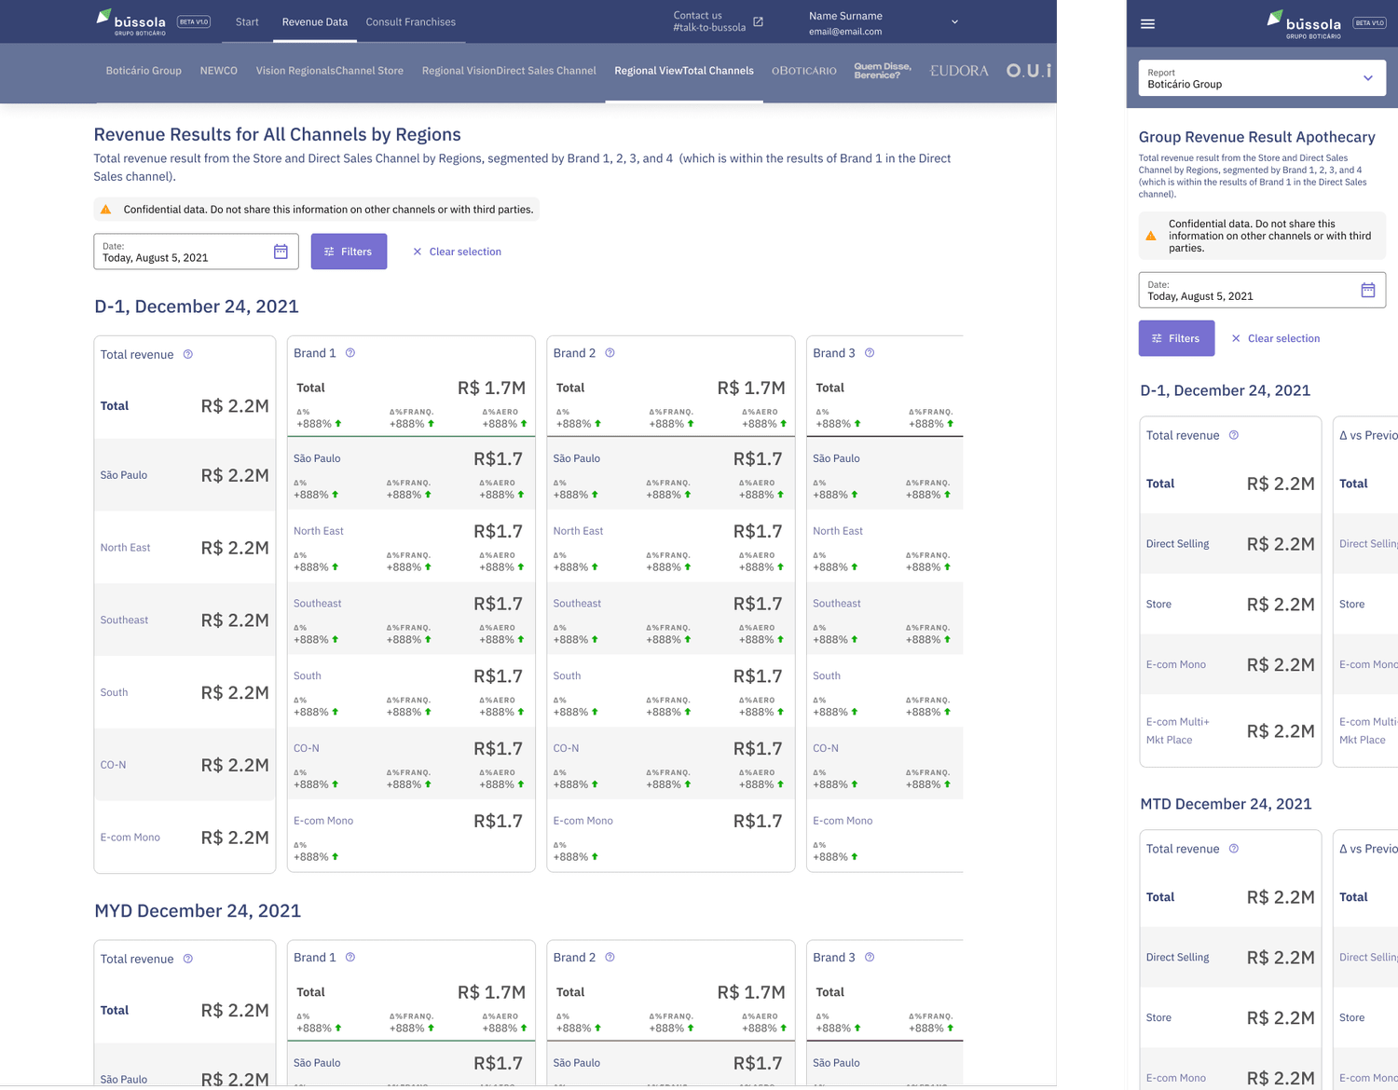The image size is (1398, 1090).
Task: Click the "MYD December 24, 2021" heading
Action: (x=198, y=910)
